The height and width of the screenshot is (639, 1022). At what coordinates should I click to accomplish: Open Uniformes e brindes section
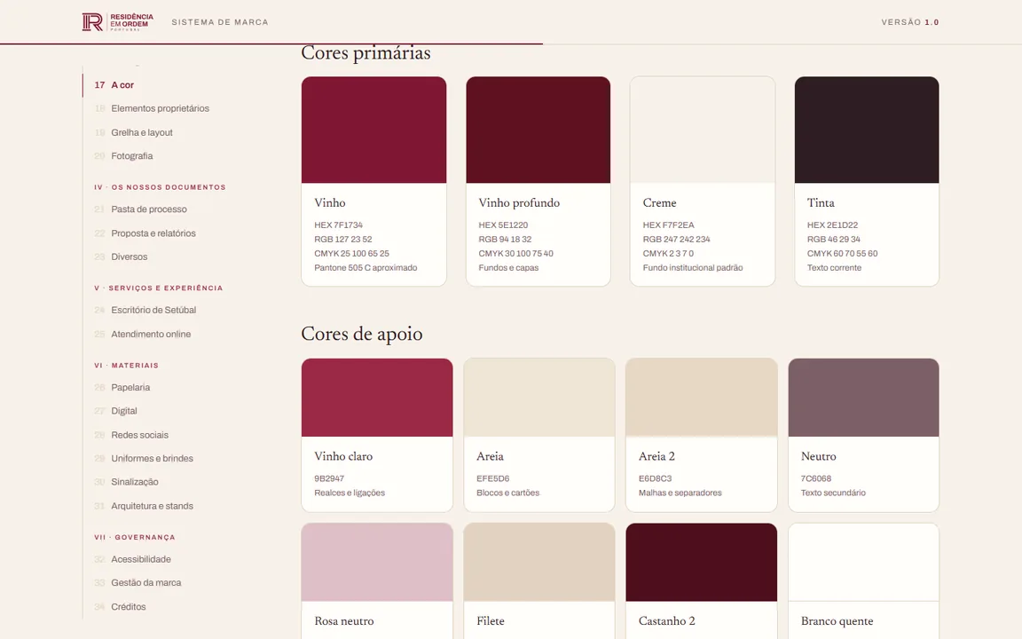pyautogui.click(x=152, y=458)
